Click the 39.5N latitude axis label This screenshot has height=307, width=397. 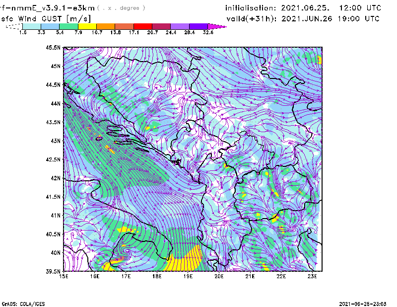pos(53,272)
